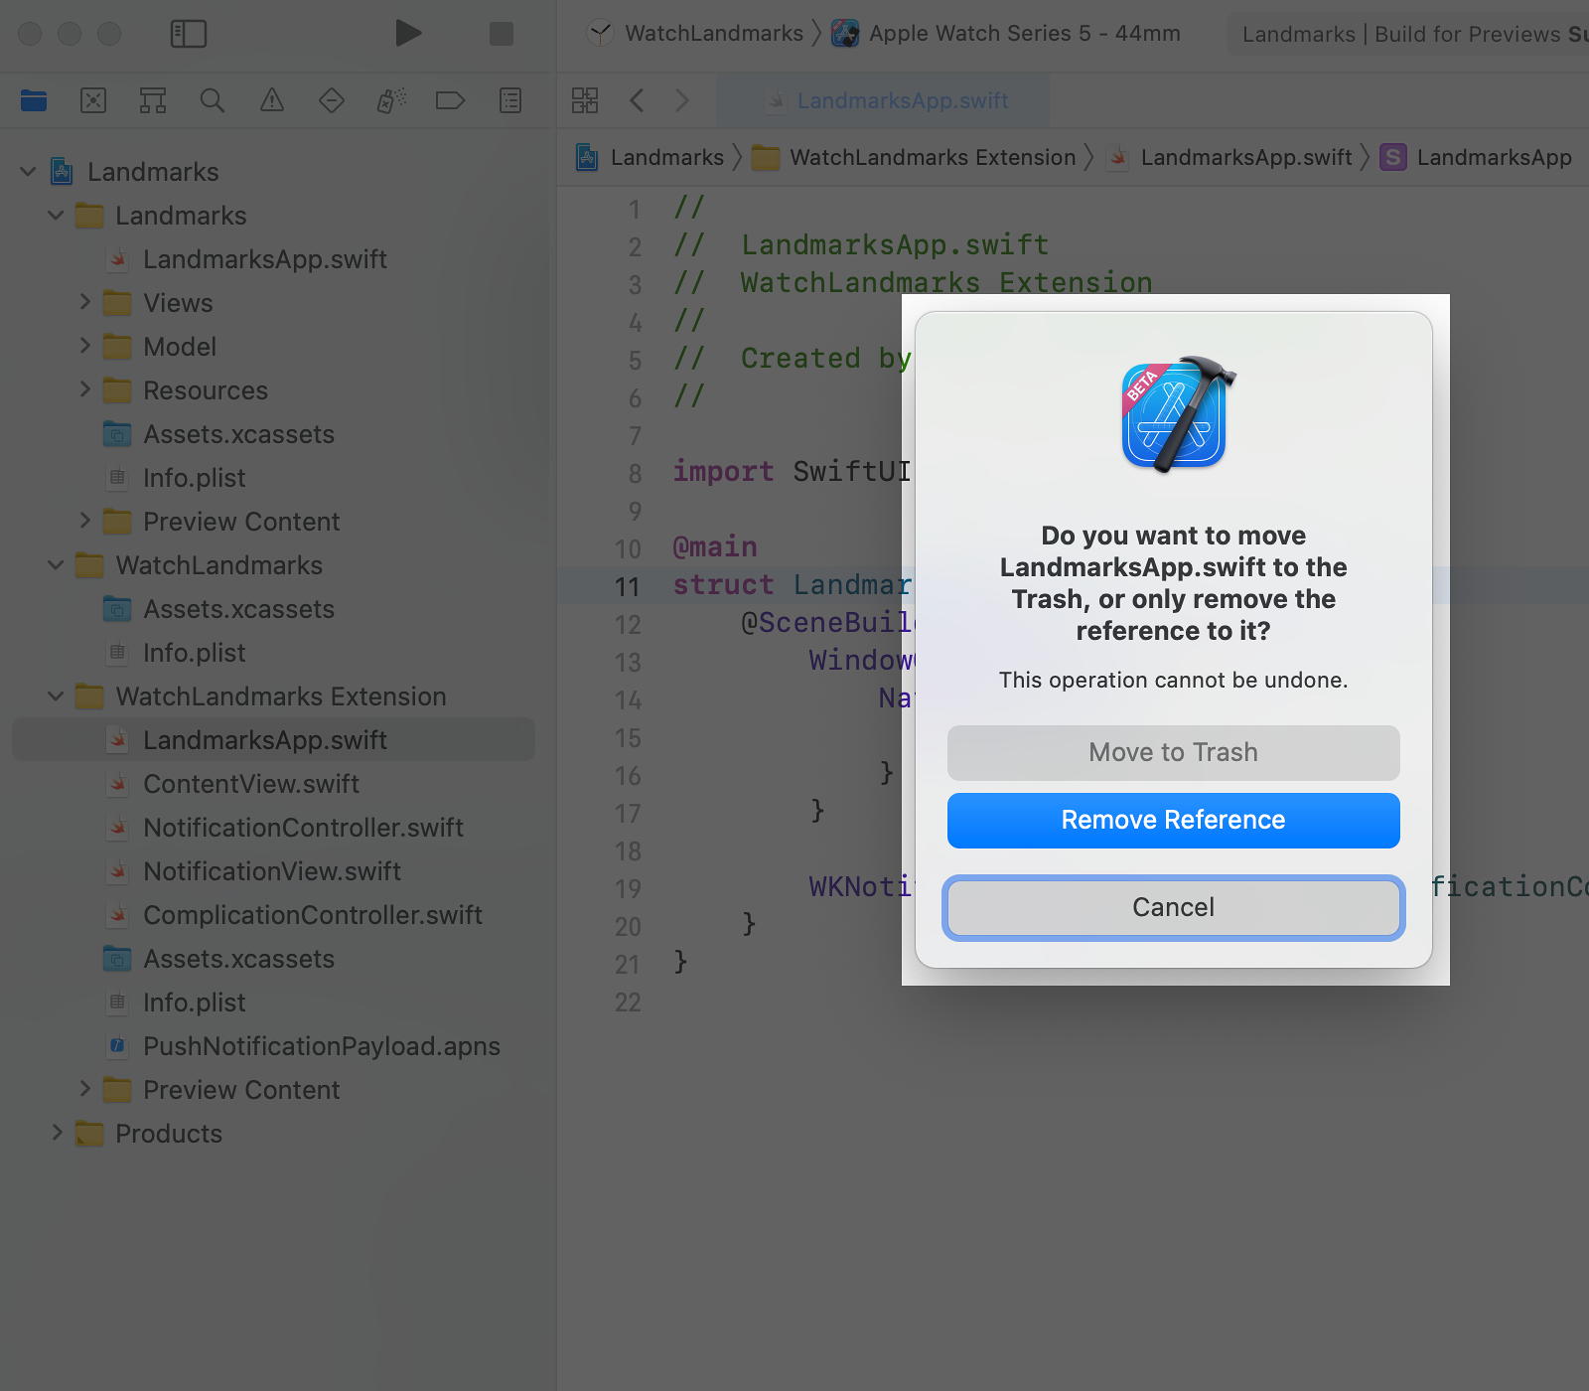Select LandmarksApp.swift in Landmarks group
The image size is (1589, 1391).
(x=264, y=259)
